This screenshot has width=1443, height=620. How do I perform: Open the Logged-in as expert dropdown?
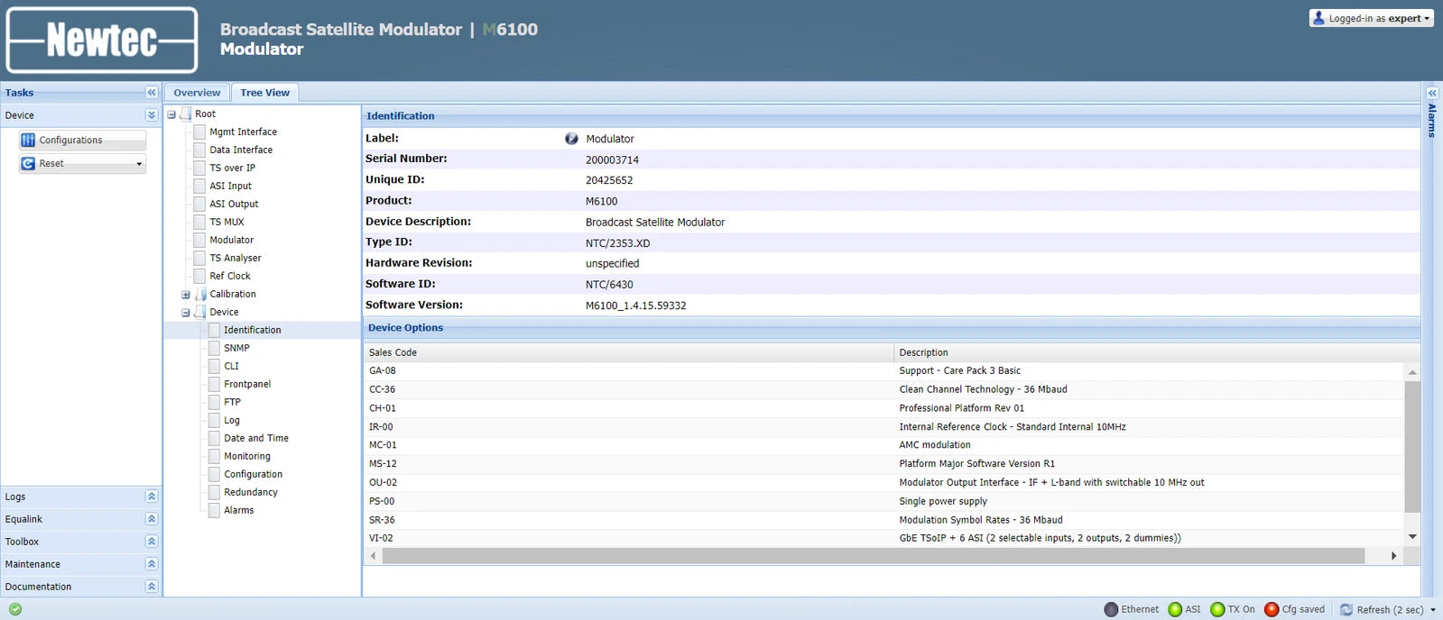1372,18
